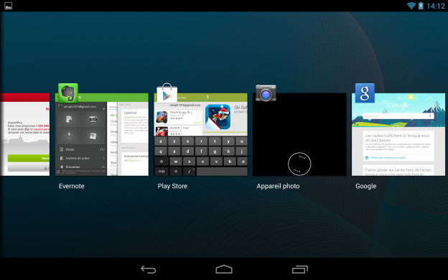This screenshot has width=448, height=280.
Task: Open the Wi-Fi status icon
Action: (x=411, y=6)
